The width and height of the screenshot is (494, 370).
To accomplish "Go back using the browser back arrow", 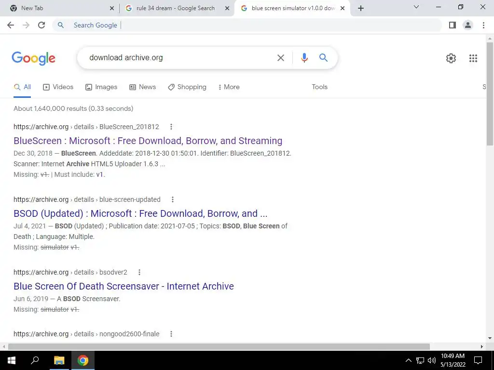I will point(11,25).
